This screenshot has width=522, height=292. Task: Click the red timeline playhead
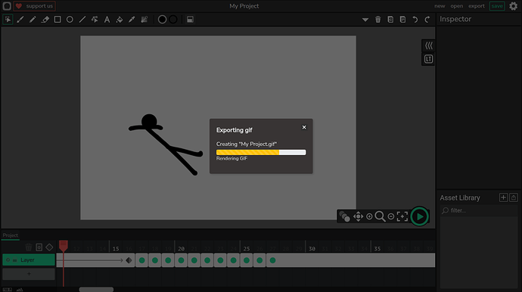(64, 246)
